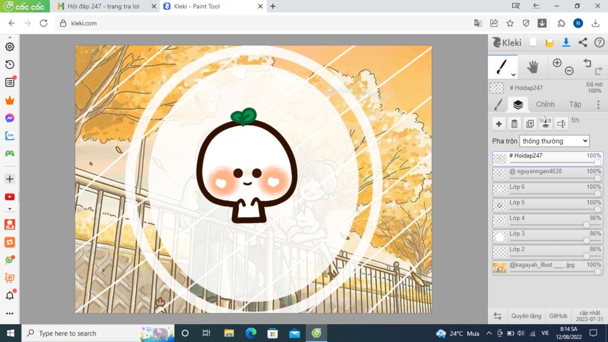Click the kleki.com address bar
The height and width of the screenshot is (342, 608).
[264, 23]
